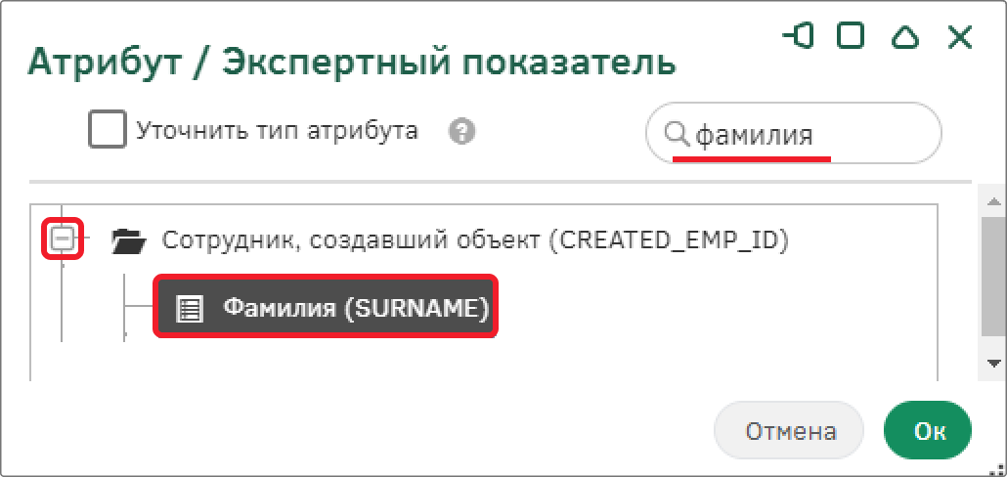1007x477 pixels.
Task: Select Сотрудник, создавший объект tree item
Action: pyautogui.click(x=474, y=239)
